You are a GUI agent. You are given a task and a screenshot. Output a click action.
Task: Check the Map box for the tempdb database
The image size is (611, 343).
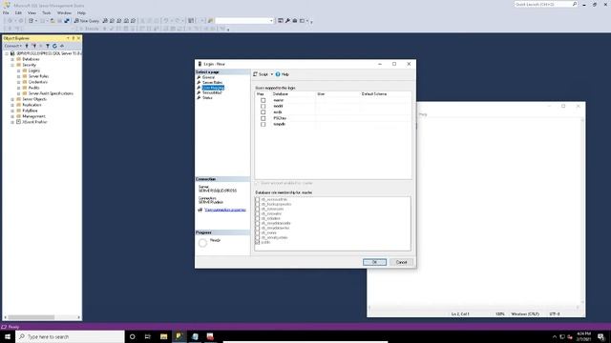(x=263, y=124)
